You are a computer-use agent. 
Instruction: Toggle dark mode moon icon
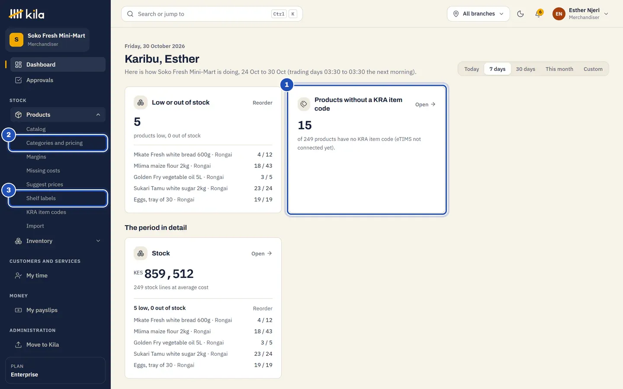[520, 14]
